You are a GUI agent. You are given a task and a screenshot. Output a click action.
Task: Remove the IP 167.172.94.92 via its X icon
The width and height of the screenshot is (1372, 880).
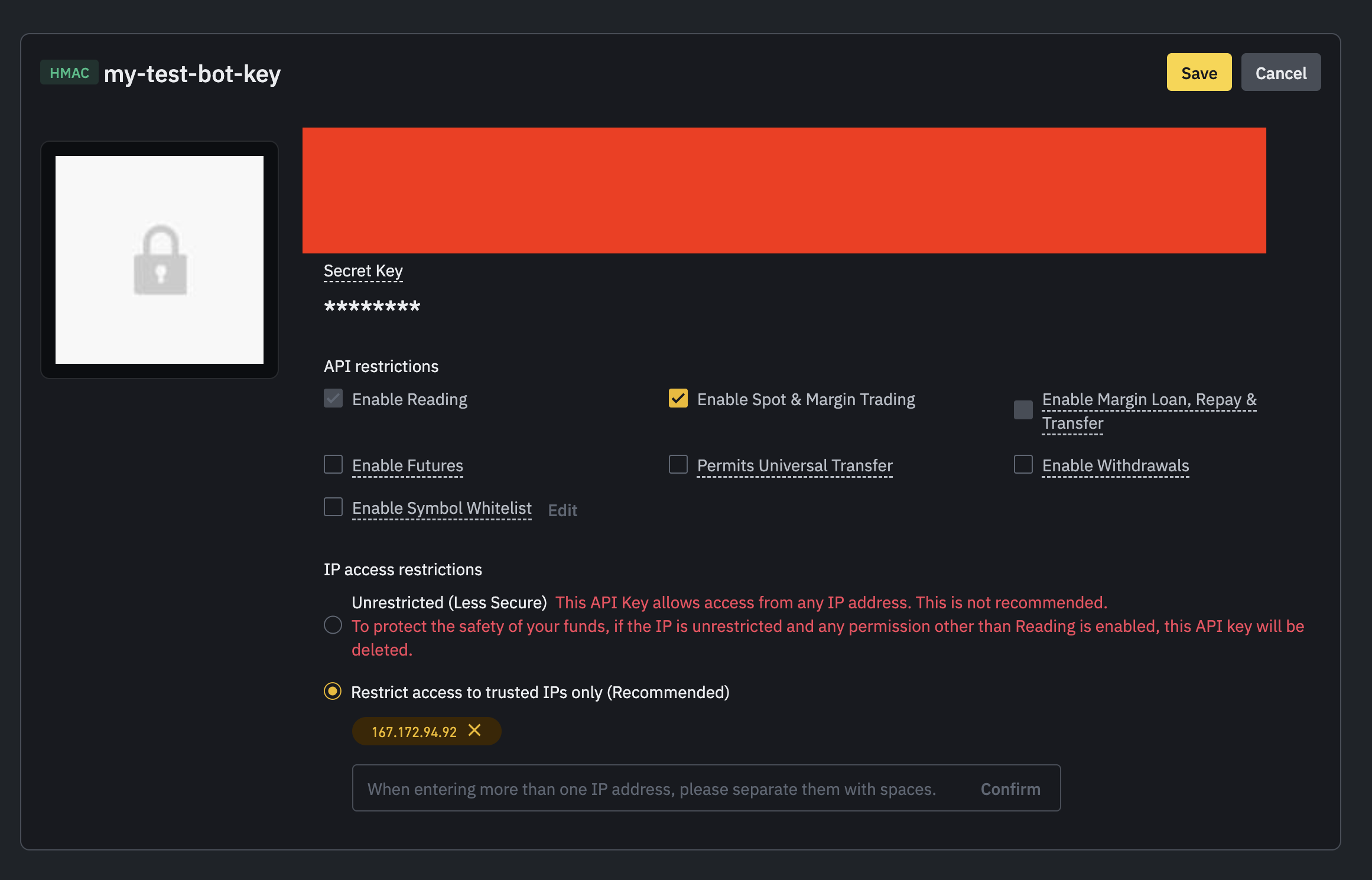[474, 731]
